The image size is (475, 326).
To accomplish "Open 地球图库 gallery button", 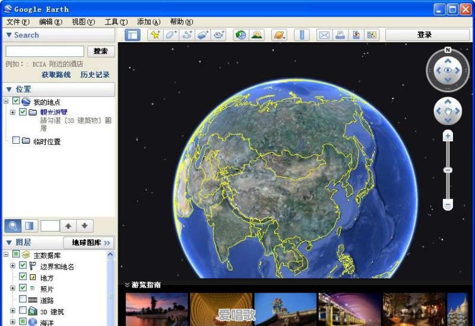I will pos(88,243).
